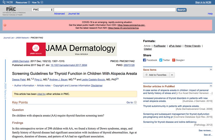Click See reviews link
Screen dimensions: 215x140
pos(205,131)
